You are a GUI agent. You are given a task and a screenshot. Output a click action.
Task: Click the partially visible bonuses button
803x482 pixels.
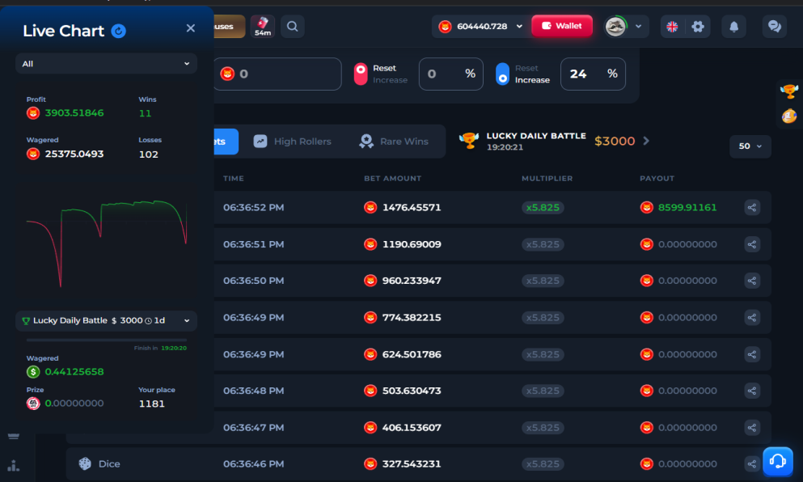coord(230,26)
